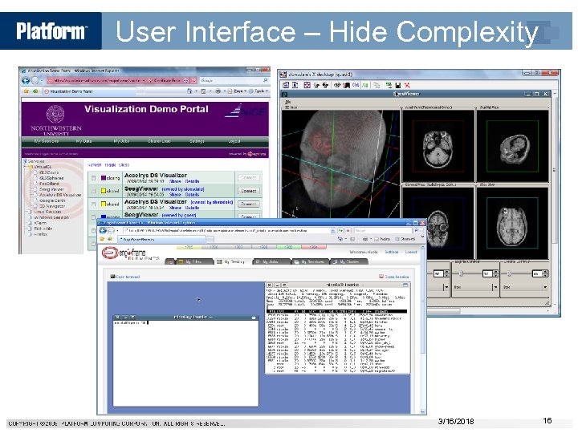Image resolution: width=578 pixels, height=433 pixels.
Task: Click Details link under closing Accelrys DS Visualizer
Action: tap(192, 181)
